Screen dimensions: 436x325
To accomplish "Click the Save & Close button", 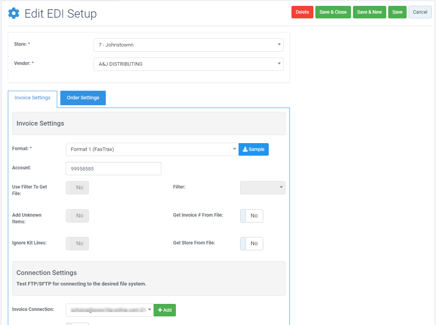I will [333, 12].
